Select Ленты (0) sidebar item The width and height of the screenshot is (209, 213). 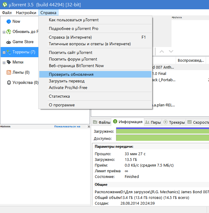pos(21,72)
